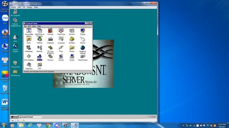Open the Mouse applet
The image size is (229, 128).
[83, 40]
